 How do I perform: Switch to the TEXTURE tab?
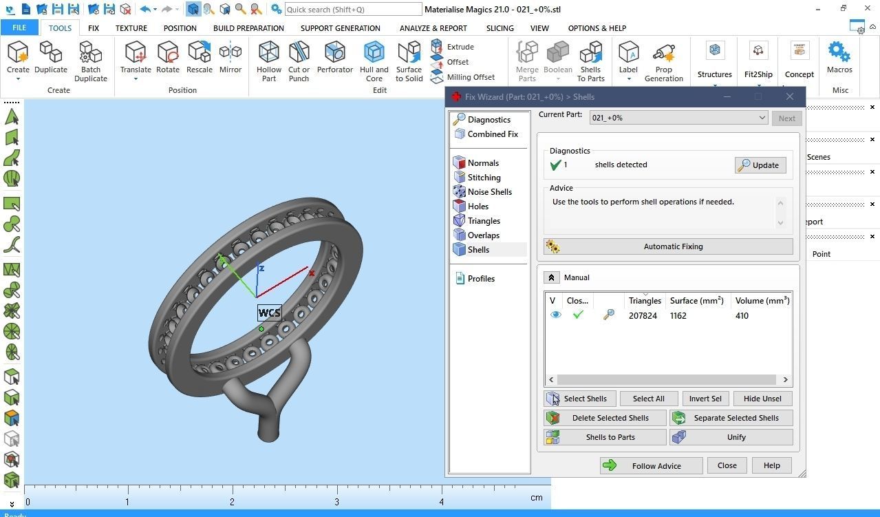click(131, 28)
